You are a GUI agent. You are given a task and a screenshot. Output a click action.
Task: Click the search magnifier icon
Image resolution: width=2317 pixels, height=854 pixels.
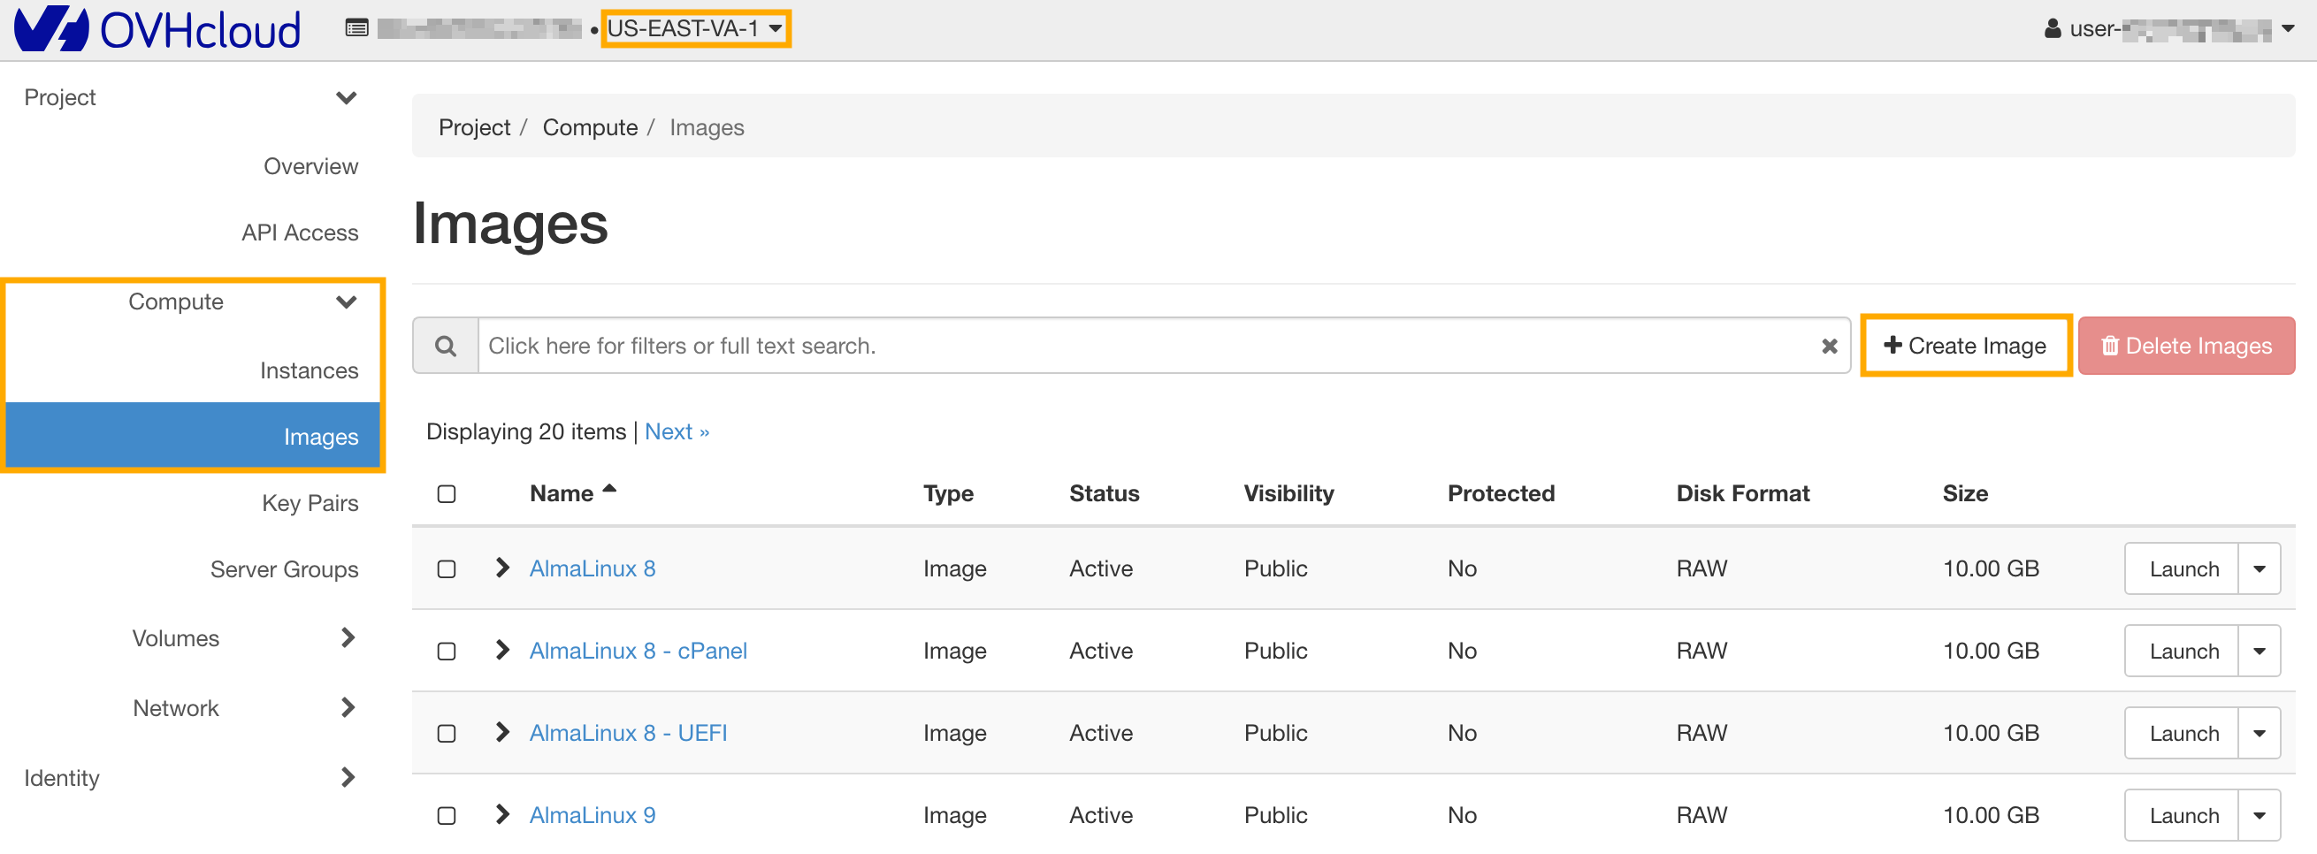click(x=445, y=346)
